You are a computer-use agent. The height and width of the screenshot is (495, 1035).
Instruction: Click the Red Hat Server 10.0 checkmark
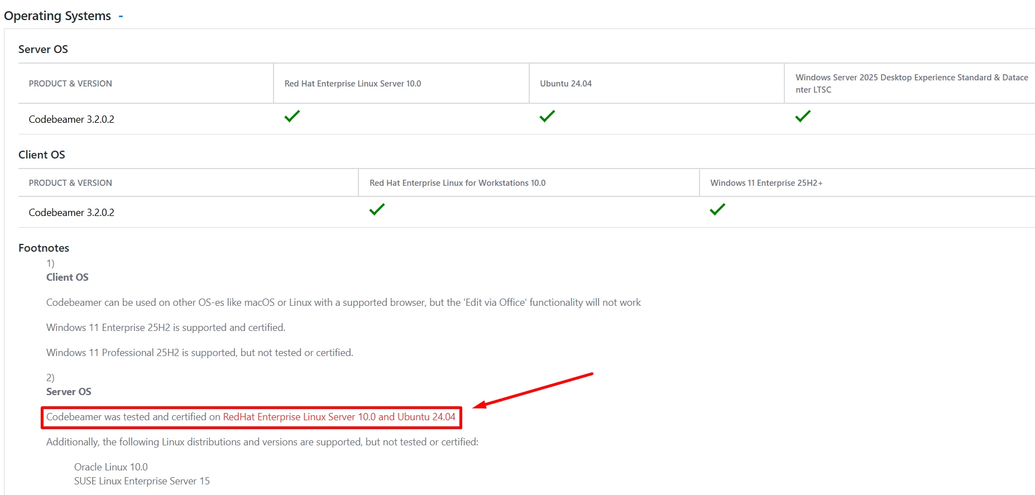tap(292, 116)
